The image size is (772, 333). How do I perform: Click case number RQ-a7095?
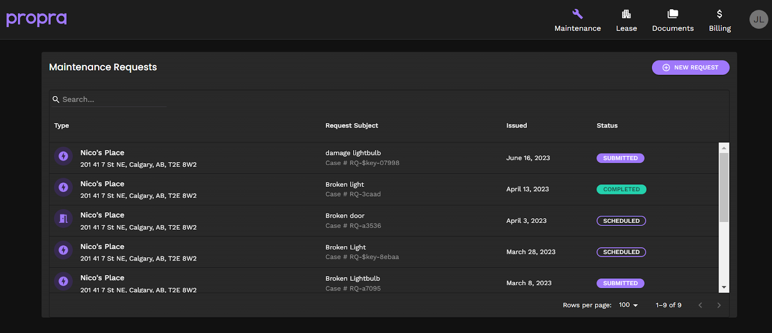pos(365,289)
